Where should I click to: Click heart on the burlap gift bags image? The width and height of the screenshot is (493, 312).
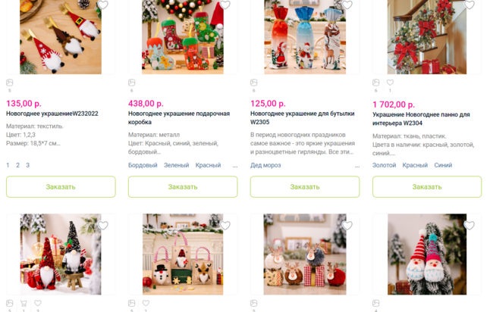click(225, 226)
